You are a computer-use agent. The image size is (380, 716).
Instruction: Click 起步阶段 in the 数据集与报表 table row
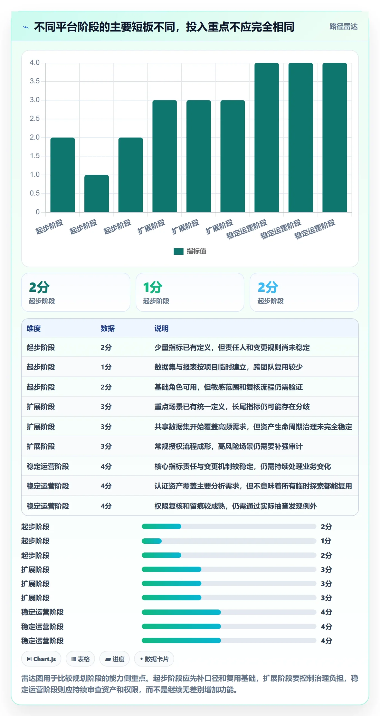[41, 367]
